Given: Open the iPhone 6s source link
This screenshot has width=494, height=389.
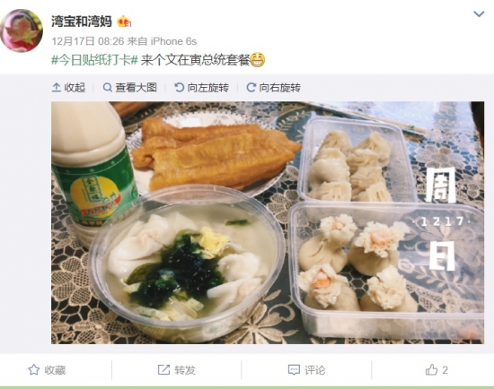Looking at the screenshot, I should (x=173, y=41).
